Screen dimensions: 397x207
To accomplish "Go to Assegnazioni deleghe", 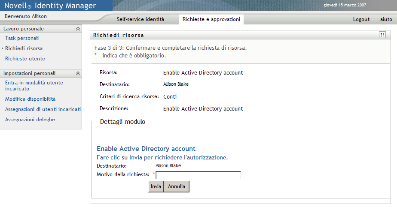I will [x=30, y=120].
